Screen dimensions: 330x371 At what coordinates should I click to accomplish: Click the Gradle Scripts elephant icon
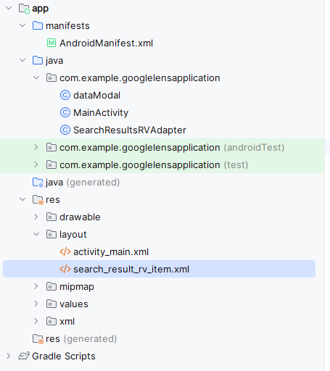pyautogui.click(x=24, y=356)
